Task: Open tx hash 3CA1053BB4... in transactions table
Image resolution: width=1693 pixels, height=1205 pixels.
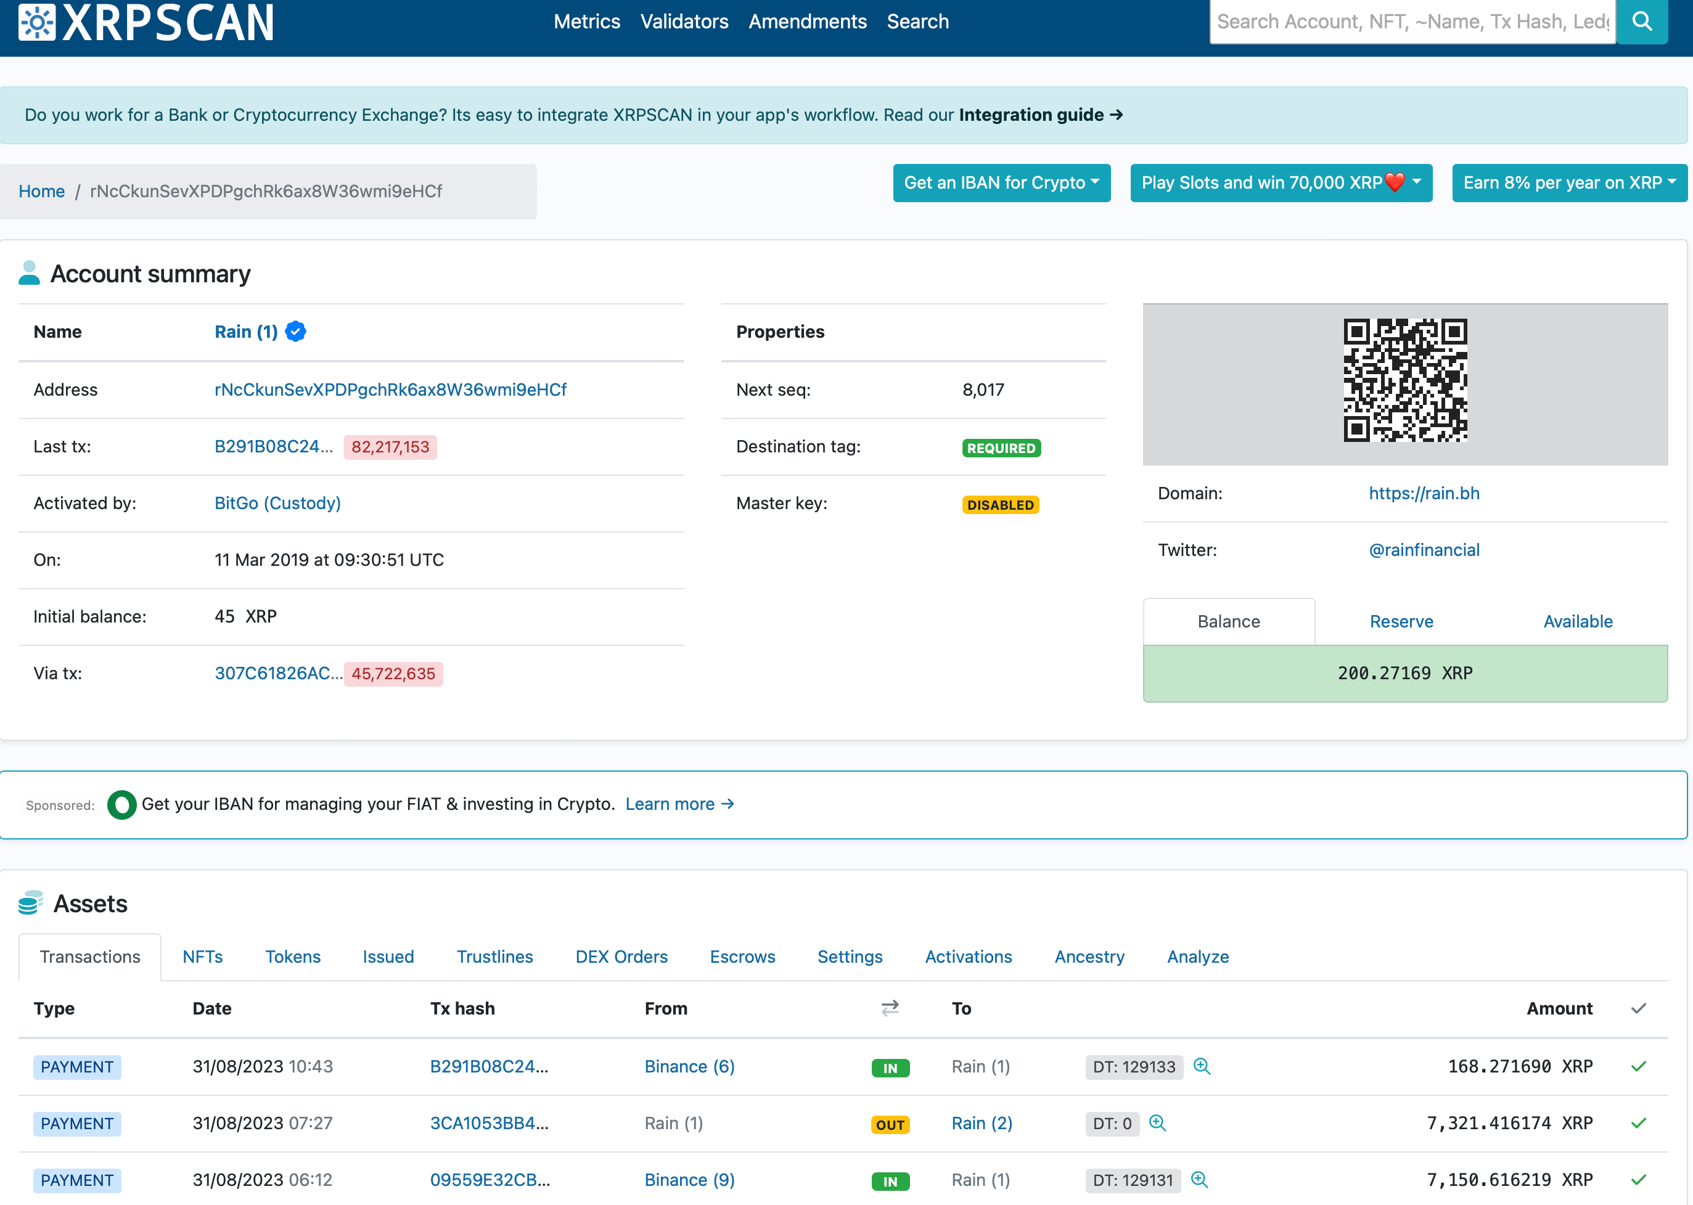Action: [x=489, y=1124]
